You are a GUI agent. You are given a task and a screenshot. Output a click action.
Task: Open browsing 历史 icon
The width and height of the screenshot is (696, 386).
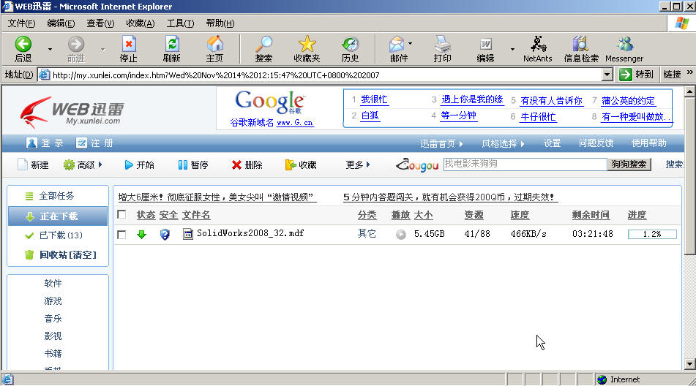point(351,44)
